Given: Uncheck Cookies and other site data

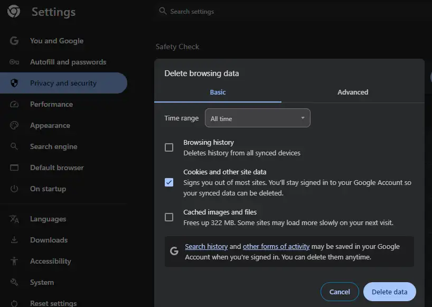Looking at the screenshot, I should [169, 182].
